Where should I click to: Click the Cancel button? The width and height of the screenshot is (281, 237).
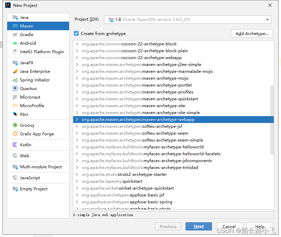(x=229, y=226)
